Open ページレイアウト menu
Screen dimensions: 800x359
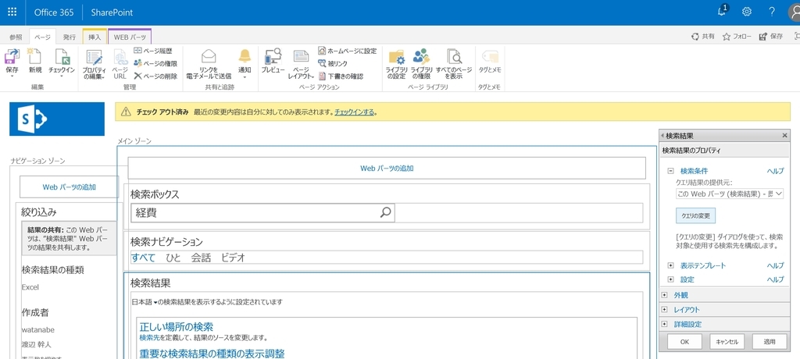[x=301, y=64]
